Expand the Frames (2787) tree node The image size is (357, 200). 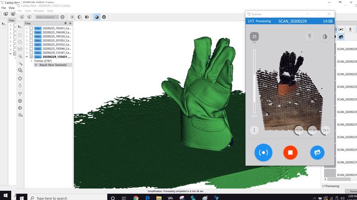(31, 61)
